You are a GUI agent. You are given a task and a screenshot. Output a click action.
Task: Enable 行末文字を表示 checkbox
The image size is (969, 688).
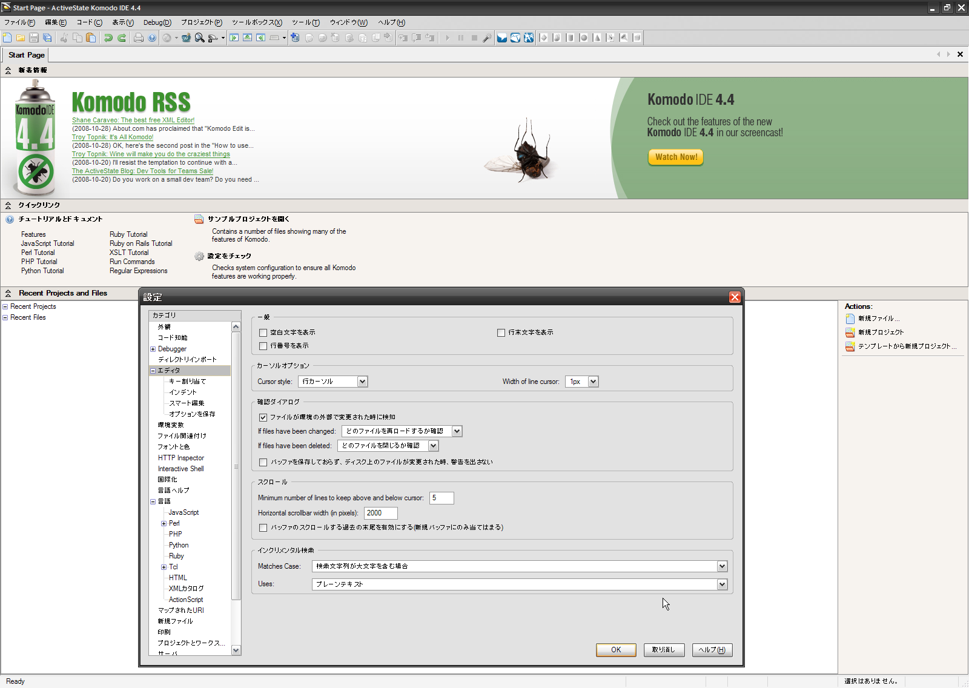point(501,332)
